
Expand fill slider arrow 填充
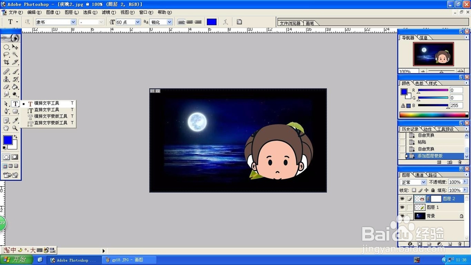(x=465, y=190)
